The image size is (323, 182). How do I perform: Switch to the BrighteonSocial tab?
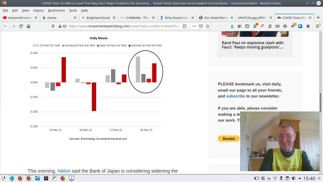(x=98, y=18)
